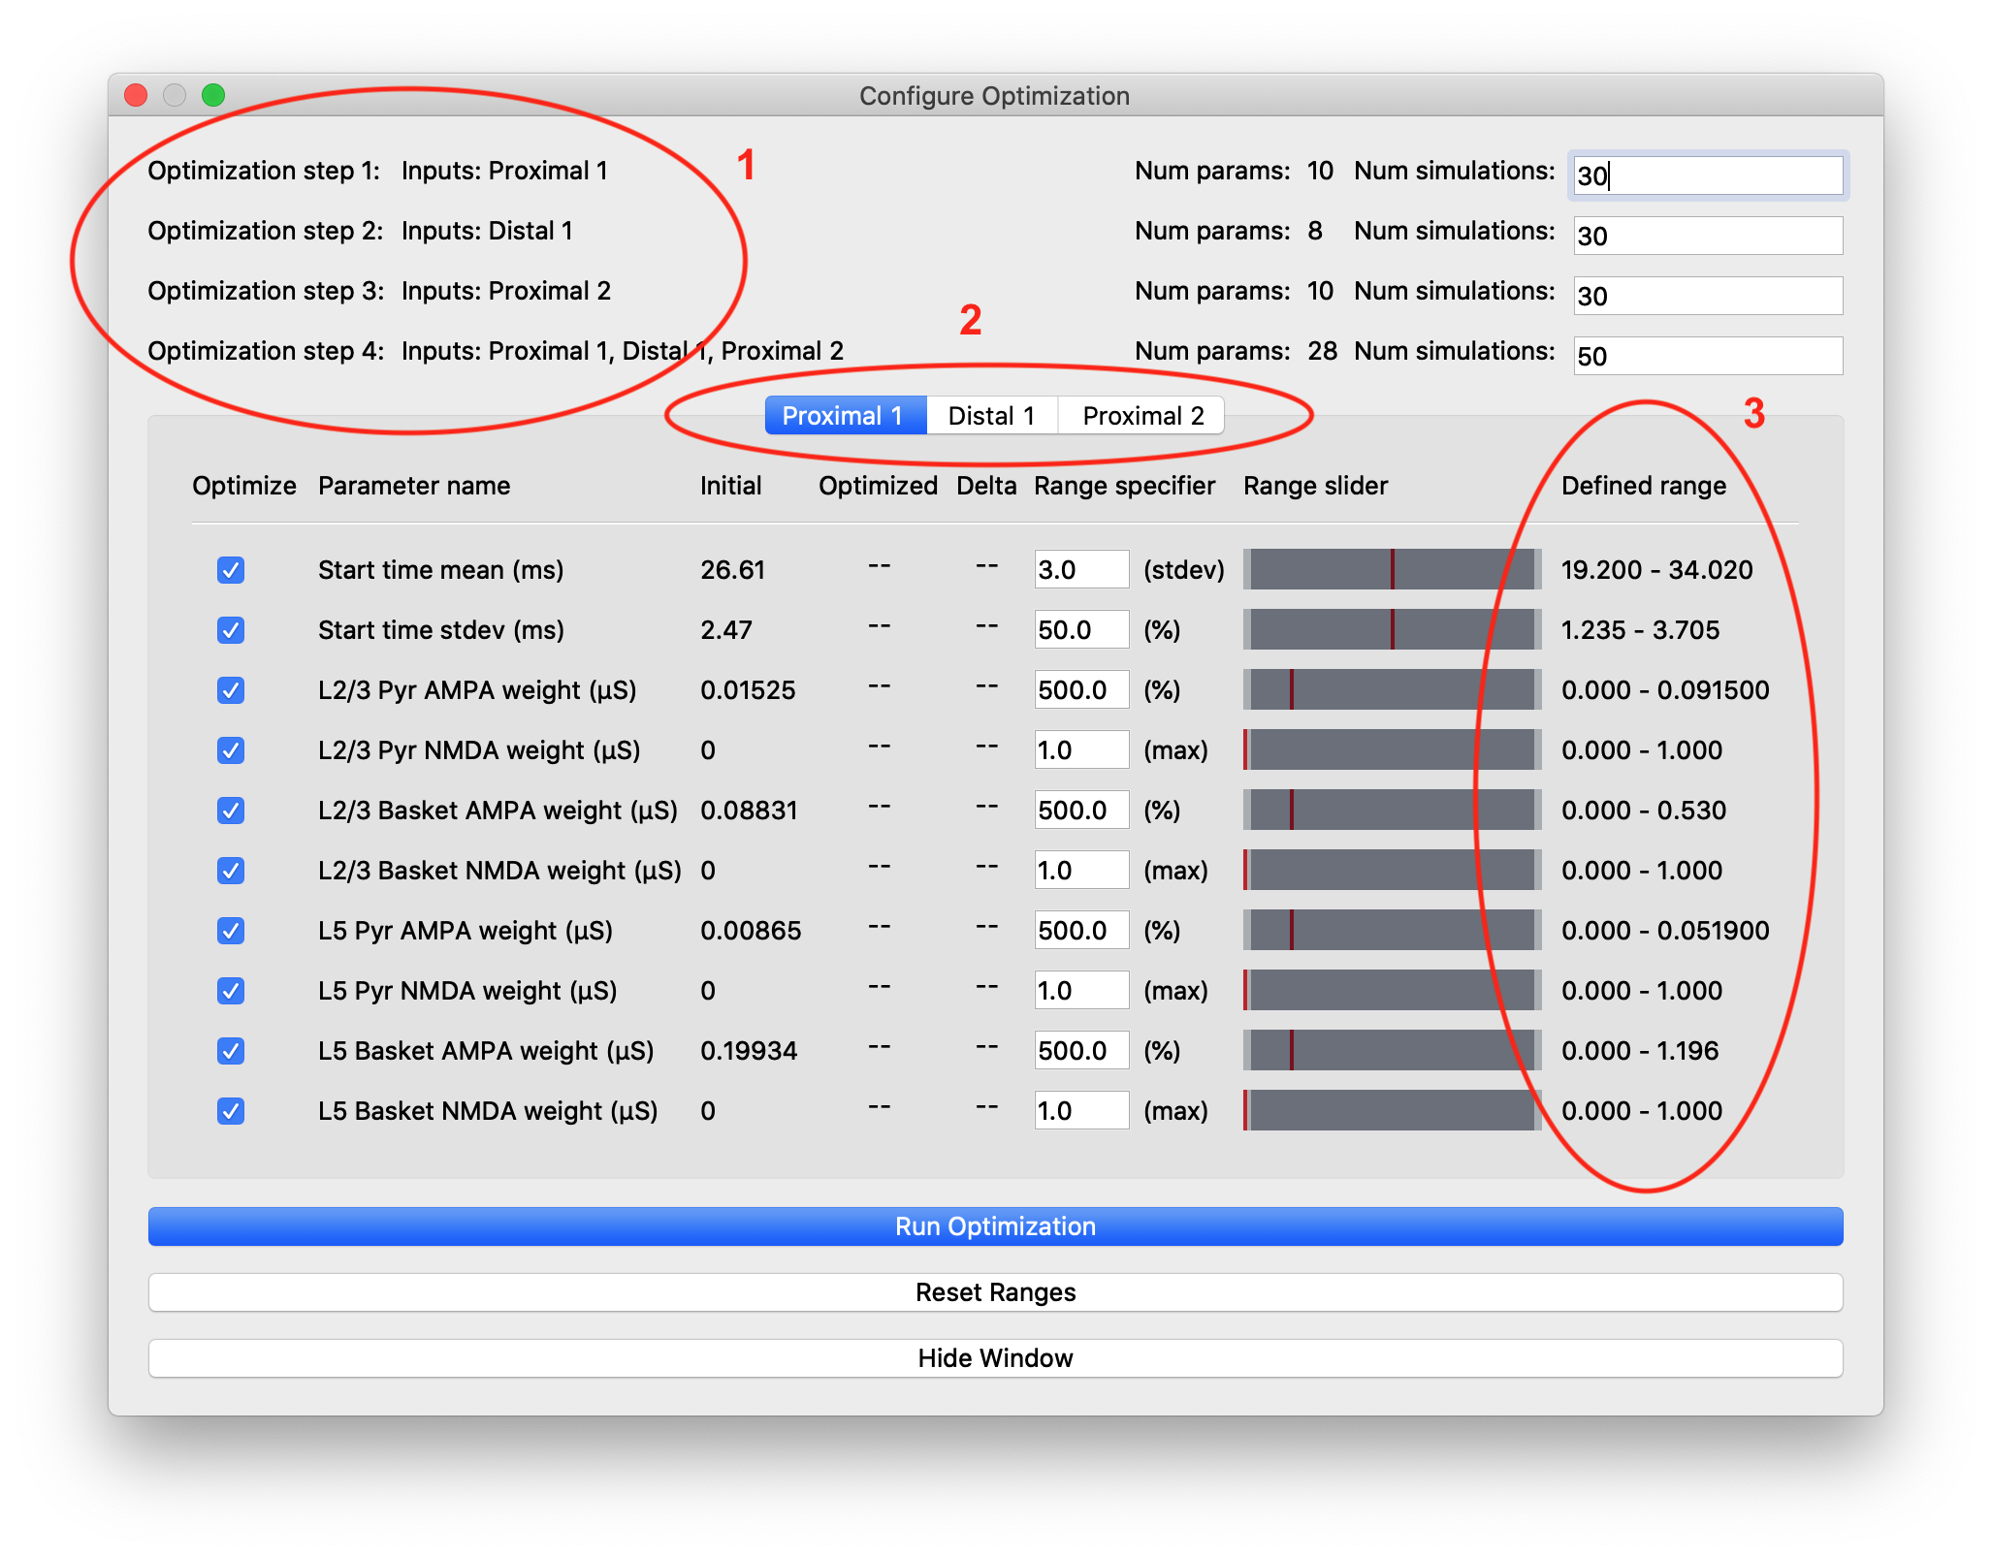Click the L2/3 Pyr NMDA range slider

(1392, 750)
